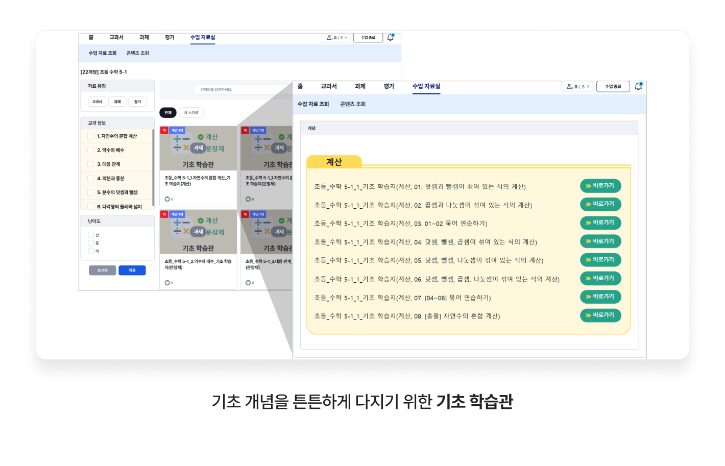The height and width of the screenshot is (466, 725).
Task: Check the 1. 자연수의 혼합 계산 checkbox
Action: 90,136
